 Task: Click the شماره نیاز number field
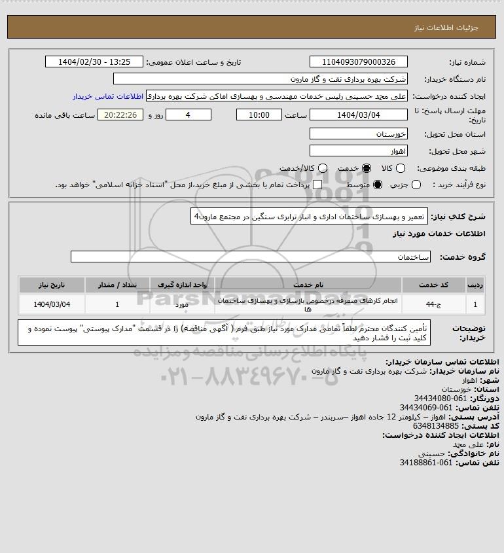(x=358, y=62)
